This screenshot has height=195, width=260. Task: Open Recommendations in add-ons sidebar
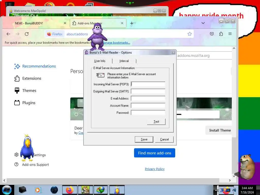coord(35,66)
